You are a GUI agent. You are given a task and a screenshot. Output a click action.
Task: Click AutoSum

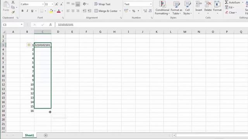[232, 2]
